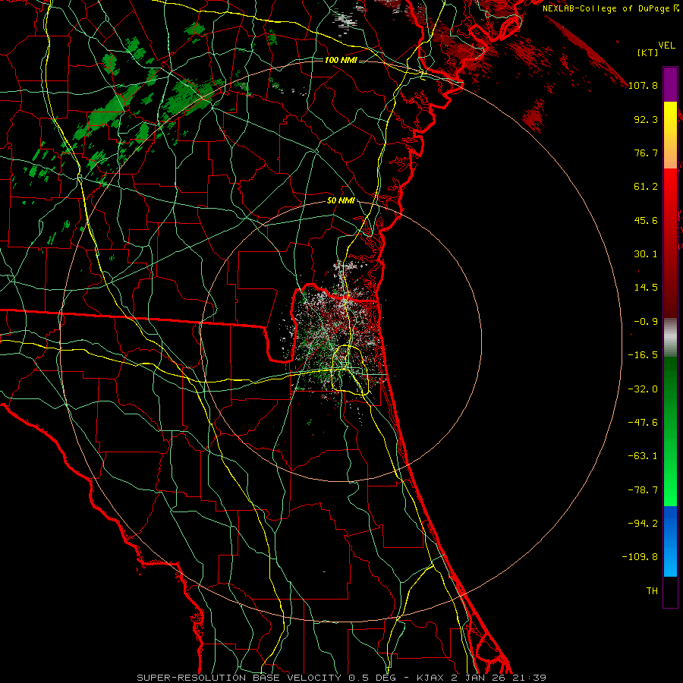Click the gray near-zero segment of color bar
This screenshot has width=683, height=683.
point(670,337)
